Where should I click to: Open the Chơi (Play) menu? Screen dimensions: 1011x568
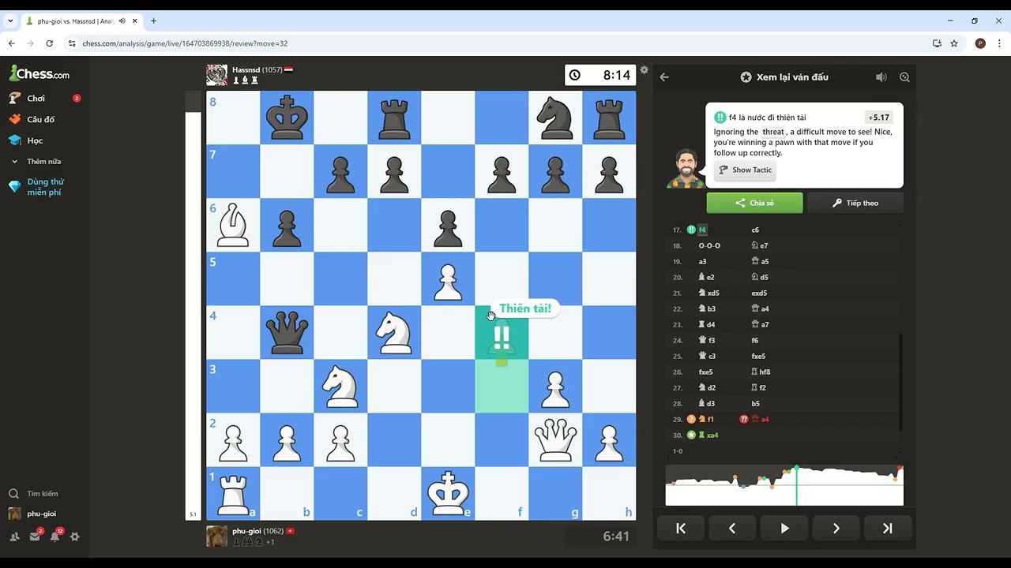point(36,99)
